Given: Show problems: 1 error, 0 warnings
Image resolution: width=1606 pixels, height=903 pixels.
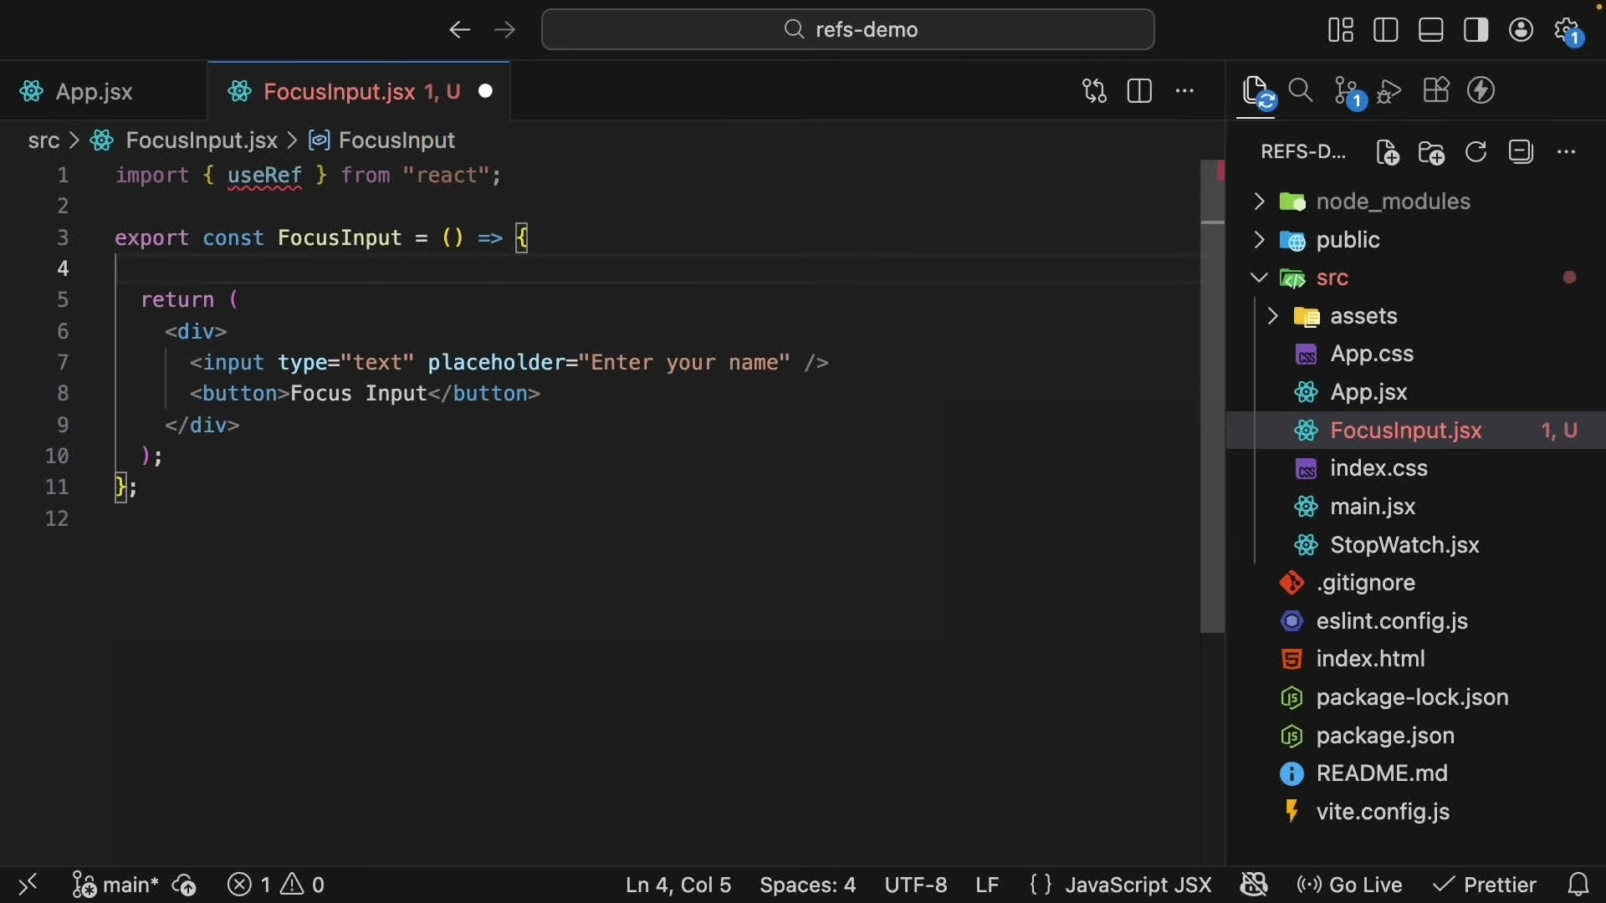Looking at the screenshot, I should tap(276, 885).
